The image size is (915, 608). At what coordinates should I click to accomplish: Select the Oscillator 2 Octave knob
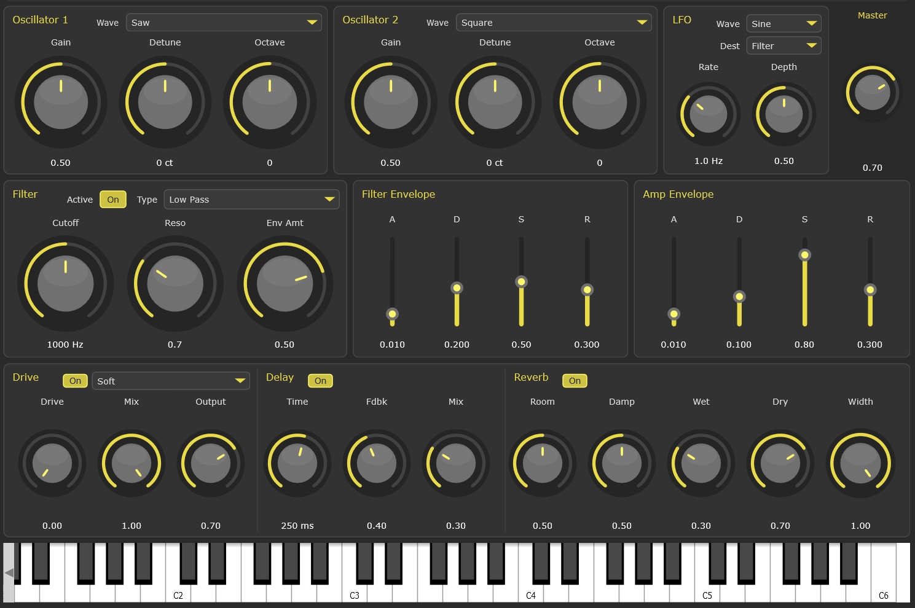tap(599, 103)
